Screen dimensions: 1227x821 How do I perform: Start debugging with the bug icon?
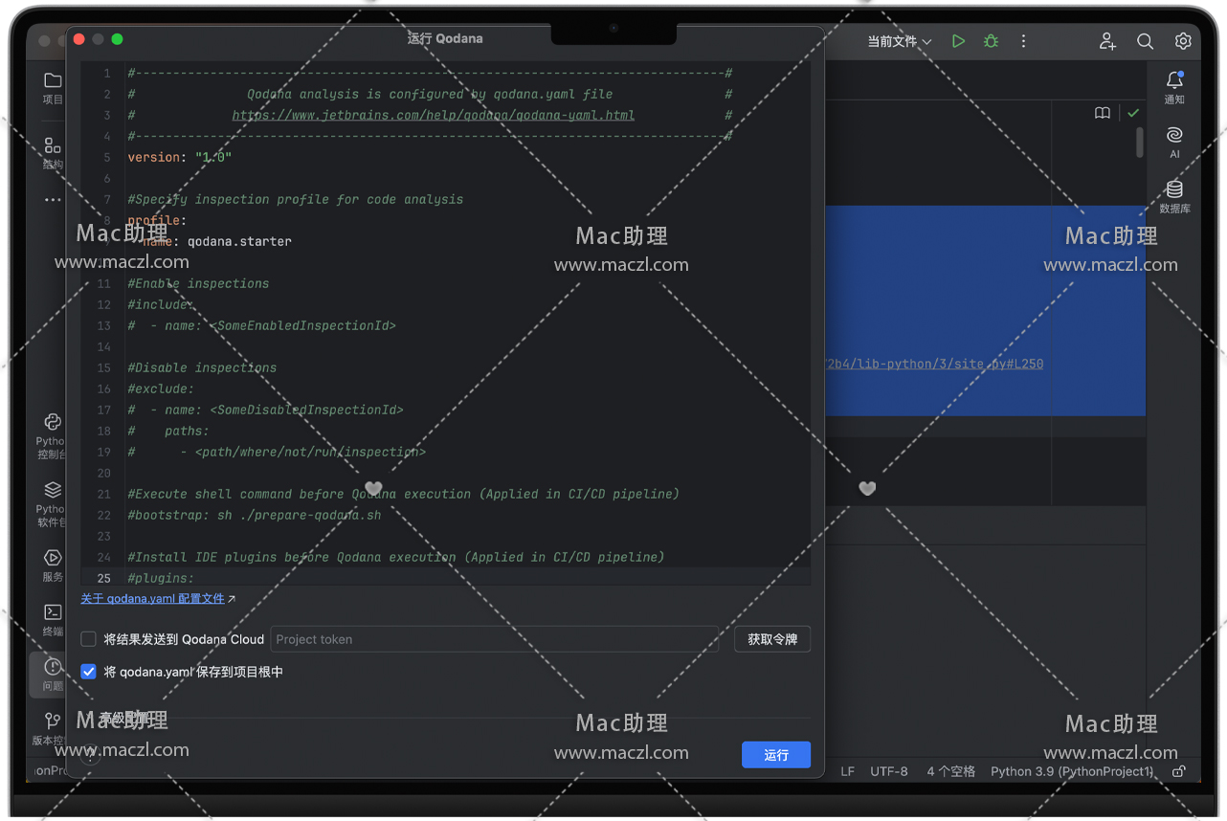[991, 41]
